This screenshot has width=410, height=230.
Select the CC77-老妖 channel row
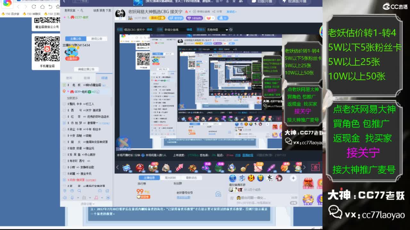[86, 92]
